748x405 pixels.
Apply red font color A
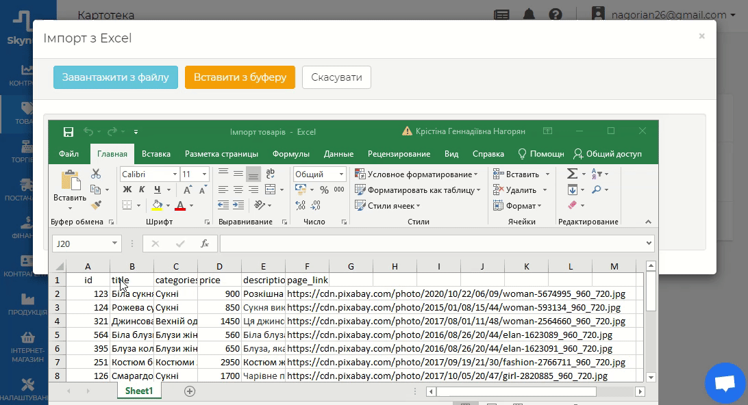pyautogui.click(x=180, y=205)
